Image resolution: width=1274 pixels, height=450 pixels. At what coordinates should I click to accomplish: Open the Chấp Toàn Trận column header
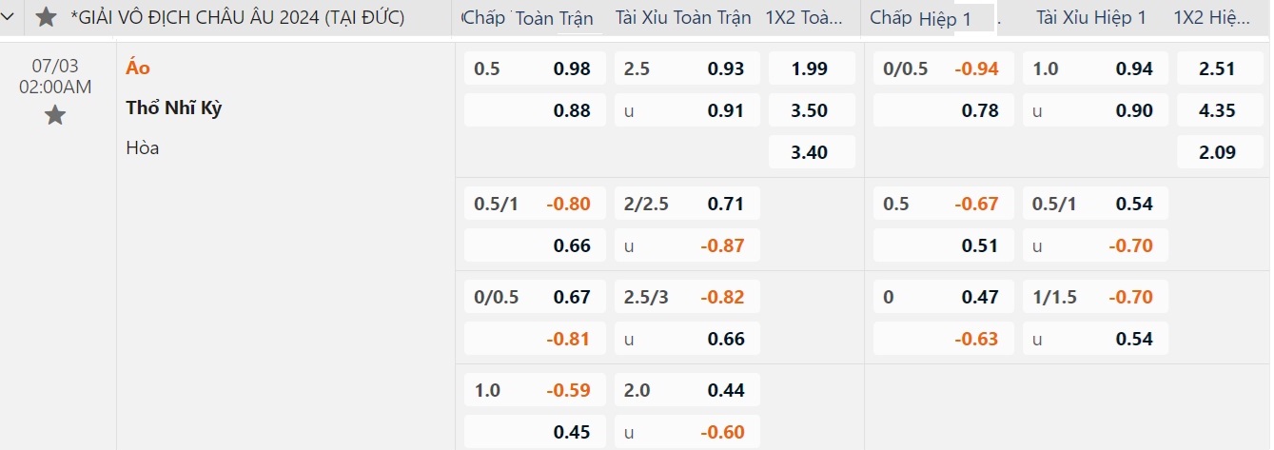(527, 18)
